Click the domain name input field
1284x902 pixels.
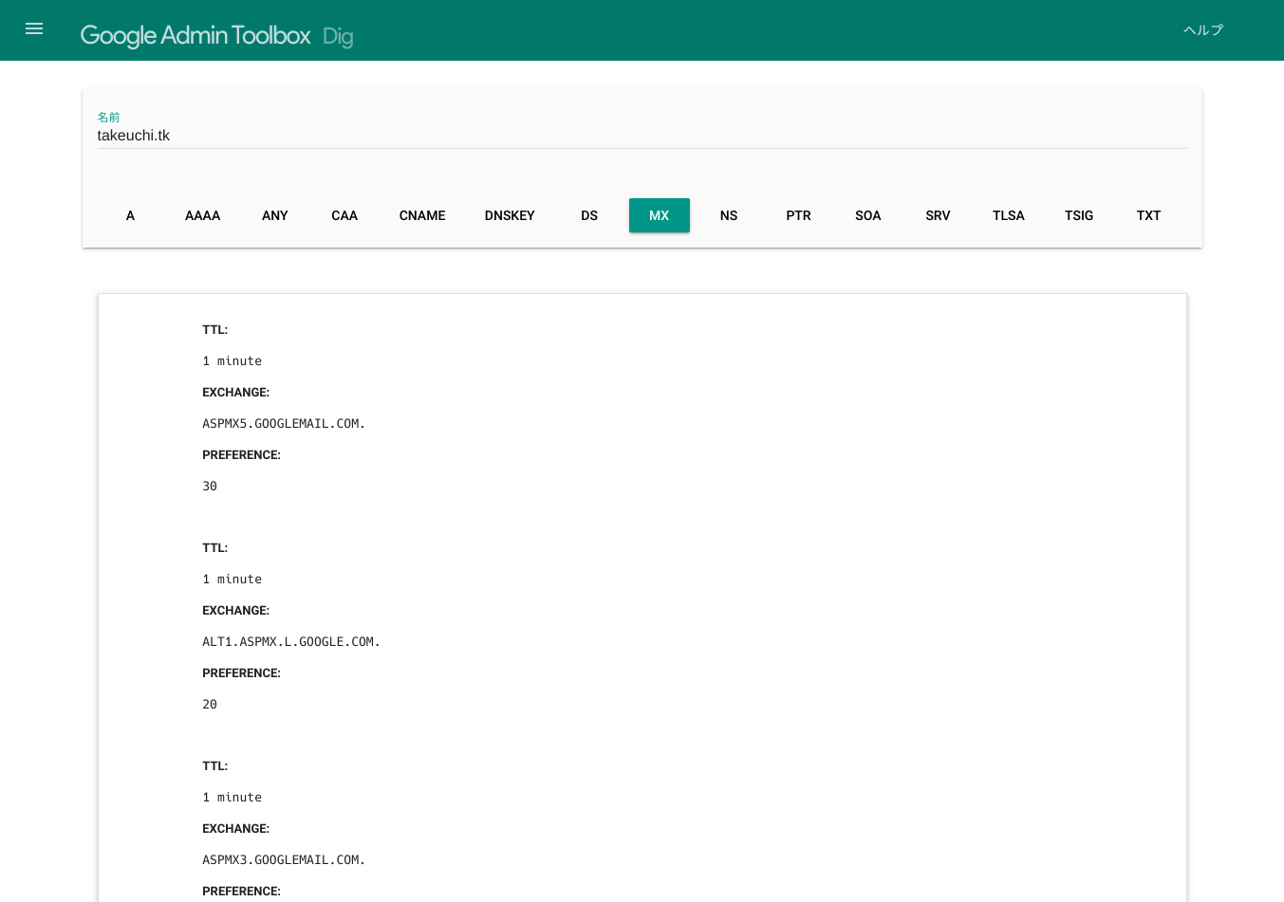click(641, 136)
